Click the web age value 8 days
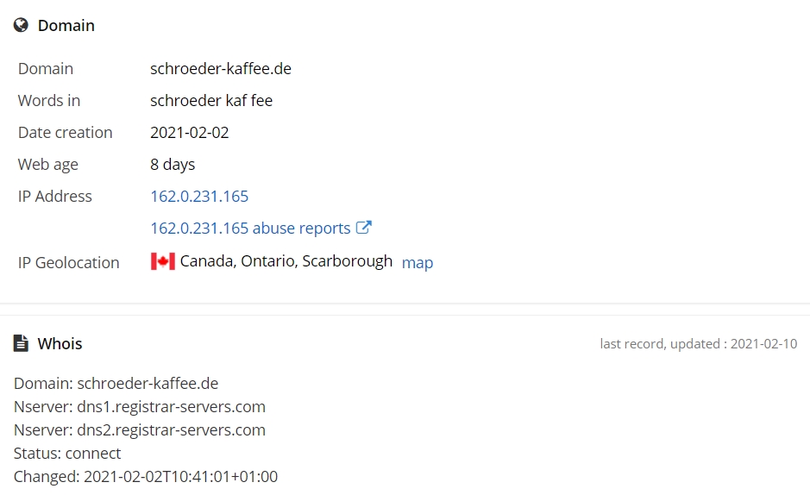 tap(173, 165)
